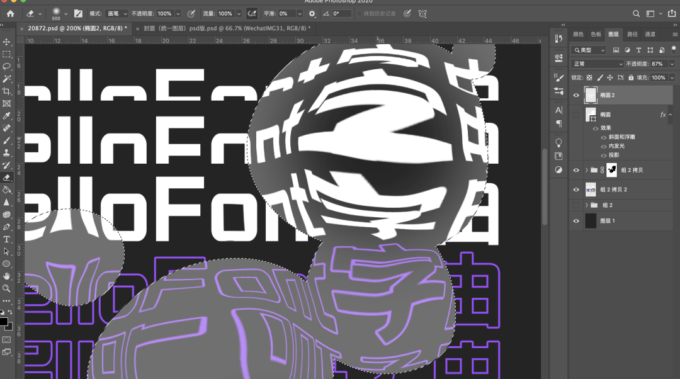This screenshot has height=379, width=680.
Task: Open the brush 模式 dropdown
Action: tap(118, 13)
